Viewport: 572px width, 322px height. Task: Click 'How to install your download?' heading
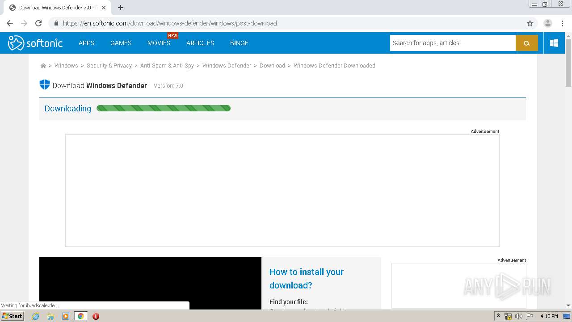307,279
